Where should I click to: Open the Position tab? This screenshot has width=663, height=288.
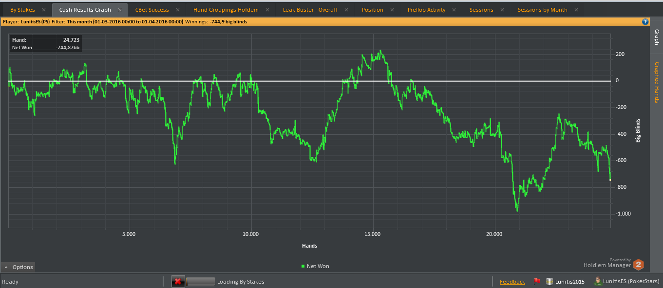[373, 10]
